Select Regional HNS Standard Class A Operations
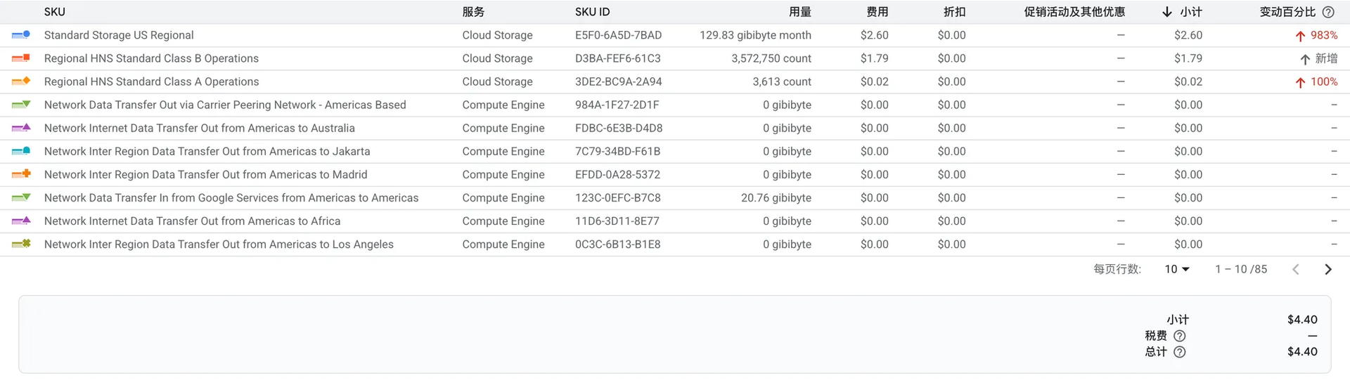 coord(151,81)
